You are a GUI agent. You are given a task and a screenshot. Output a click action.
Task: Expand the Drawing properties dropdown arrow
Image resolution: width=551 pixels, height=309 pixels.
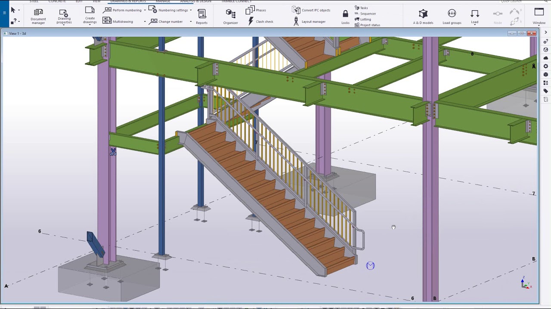coord(64,25)
